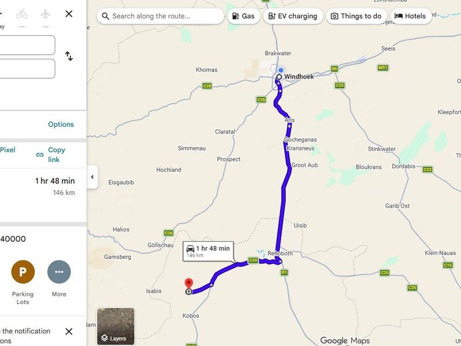Collapse the side panel arrow
The image size is (461, 346).
pyautogui.click(x=92, y=177)
